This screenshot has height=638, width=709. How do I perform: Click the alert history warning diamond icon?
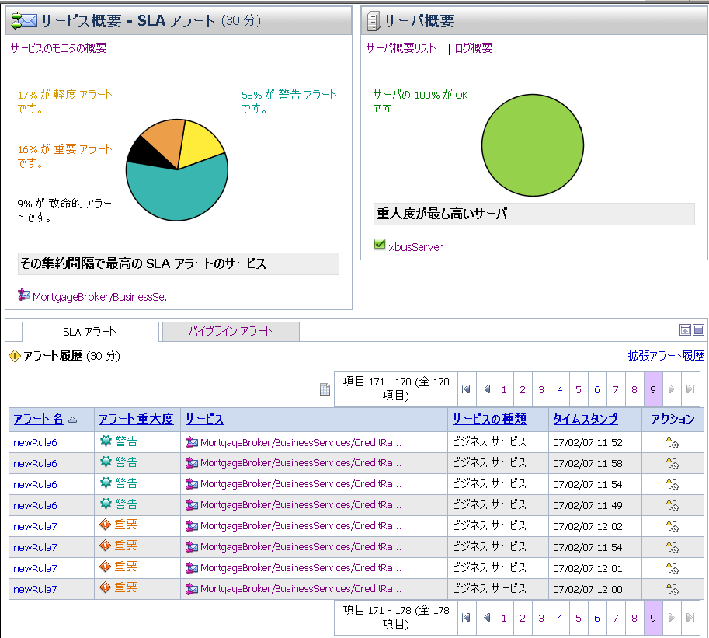click(15, 356)
